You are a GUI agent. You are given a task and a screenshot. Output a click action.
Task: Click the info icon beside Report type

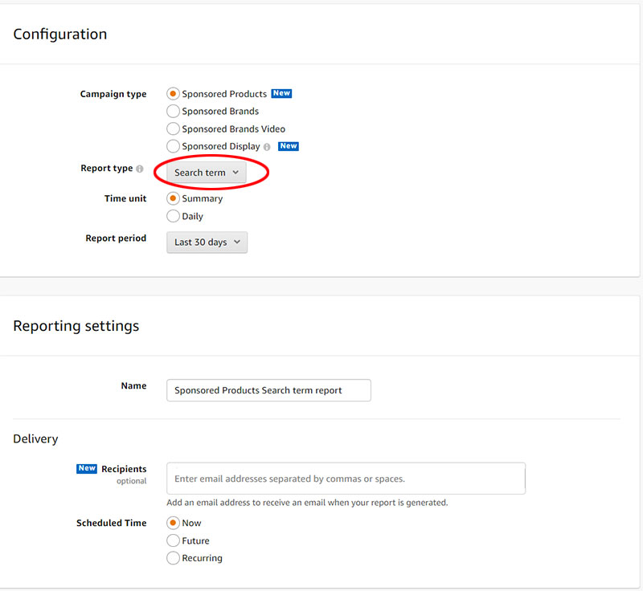(140, 169)
